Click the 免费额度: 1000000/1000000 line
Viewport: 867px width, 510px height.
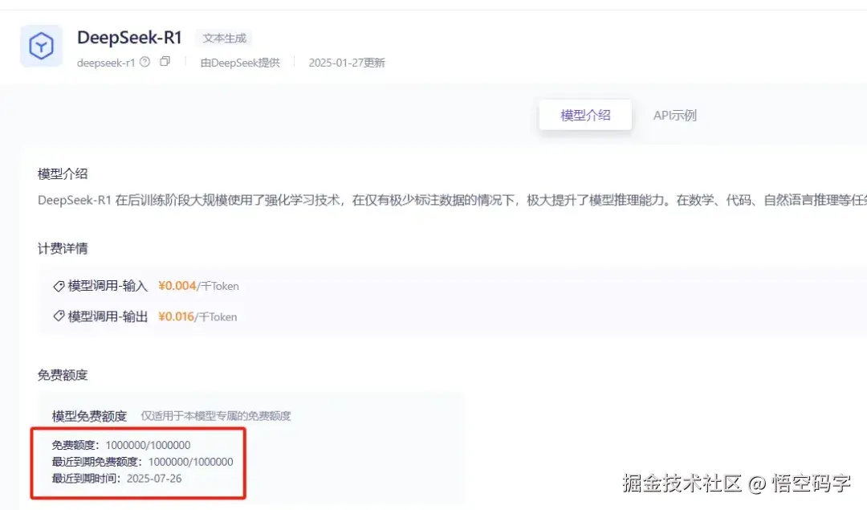(121, 445)
